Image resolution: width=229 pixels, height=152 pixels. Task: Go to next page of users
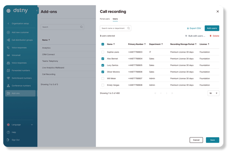pos(166,93)
